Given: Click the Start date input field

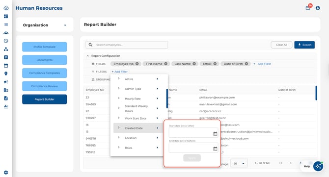Looking at the screenshot, I should [x=193, y=133].
